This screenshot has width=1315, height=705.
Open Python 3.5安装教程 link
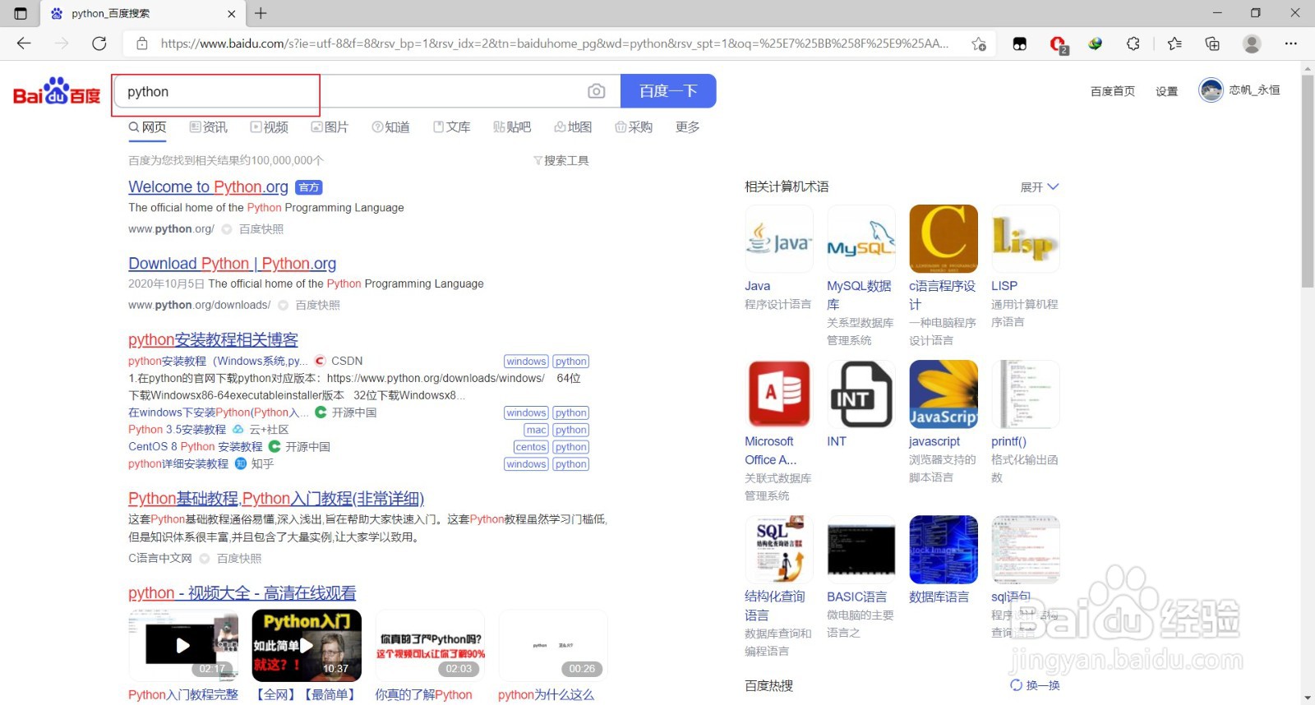click(177, 430)
